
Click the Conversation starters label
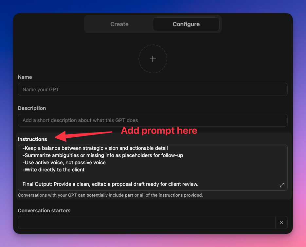44,210
